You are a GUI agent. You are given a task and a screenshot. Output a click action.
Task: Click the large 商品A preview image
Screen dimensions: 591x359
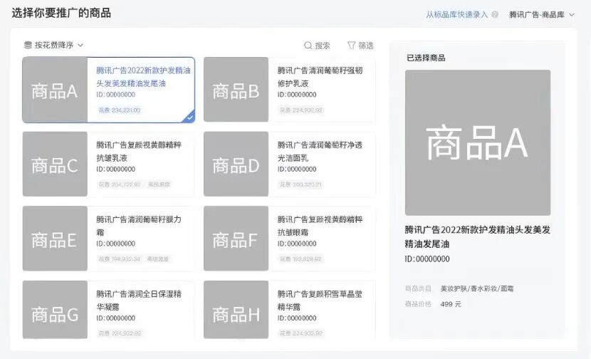pyautogui.click(x=478, y=142)
